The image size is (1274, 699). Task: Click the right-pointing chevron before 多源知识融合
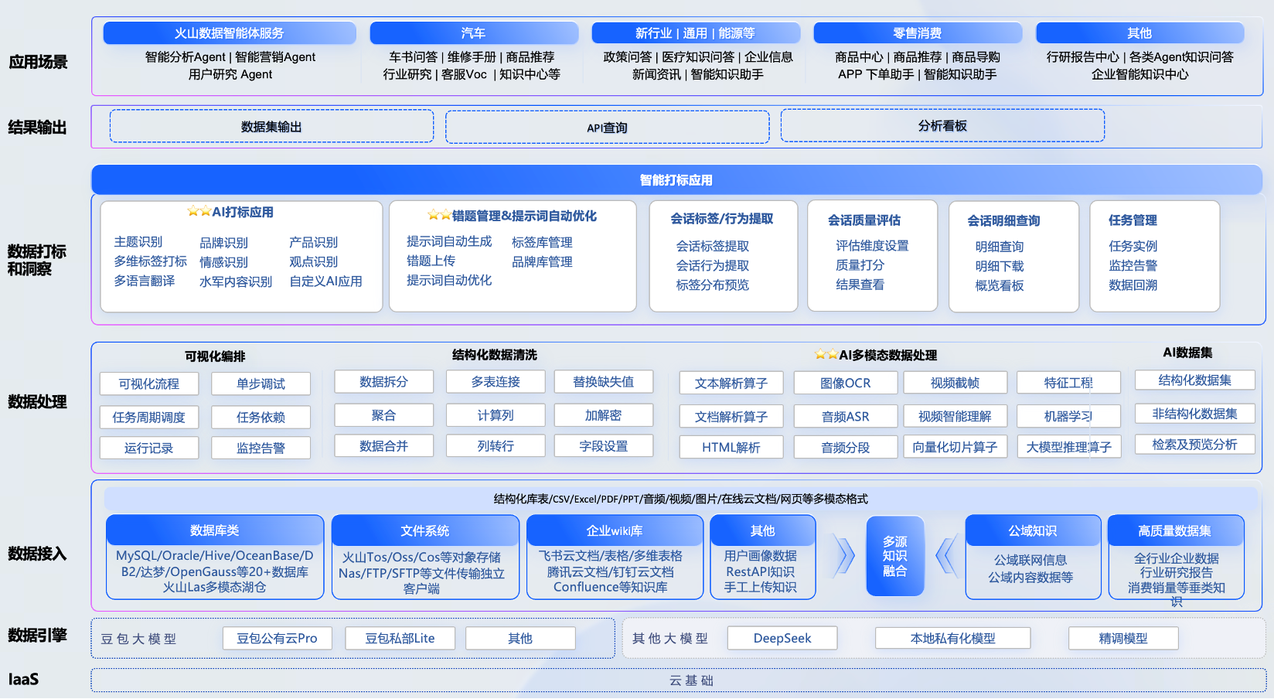[845, 555]
